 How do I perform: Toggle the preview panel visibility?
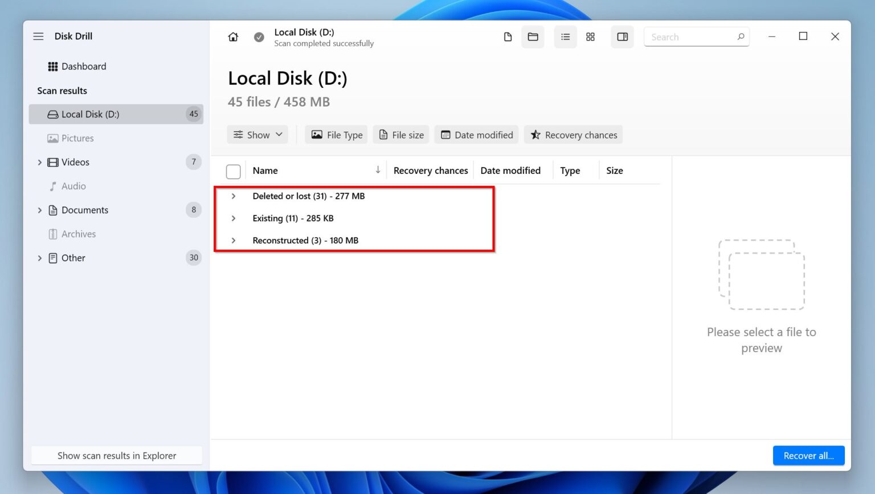[622, 36]
